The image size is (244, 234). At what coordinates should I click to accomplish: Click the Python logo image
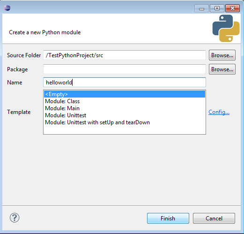click(x=226, y=28)
